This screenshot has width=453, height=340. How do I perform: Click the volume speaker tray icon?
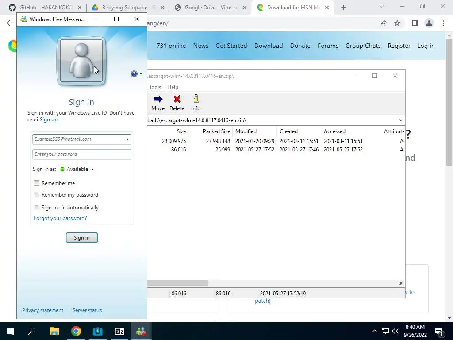pyautogui.click(x=395, y=331)
